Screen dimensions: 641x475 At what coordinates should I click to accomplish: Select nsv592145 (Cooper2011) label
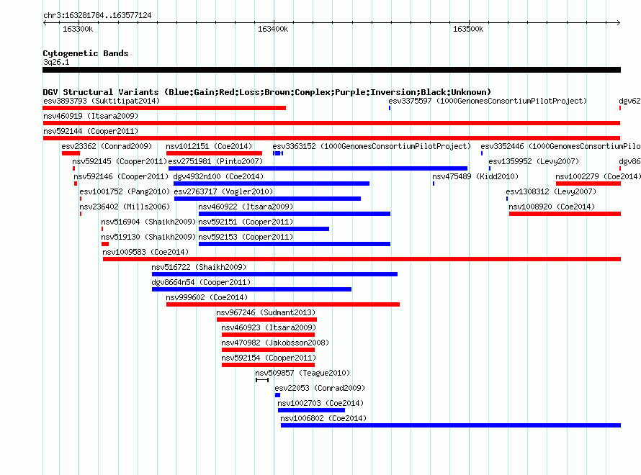pos(120,161)
